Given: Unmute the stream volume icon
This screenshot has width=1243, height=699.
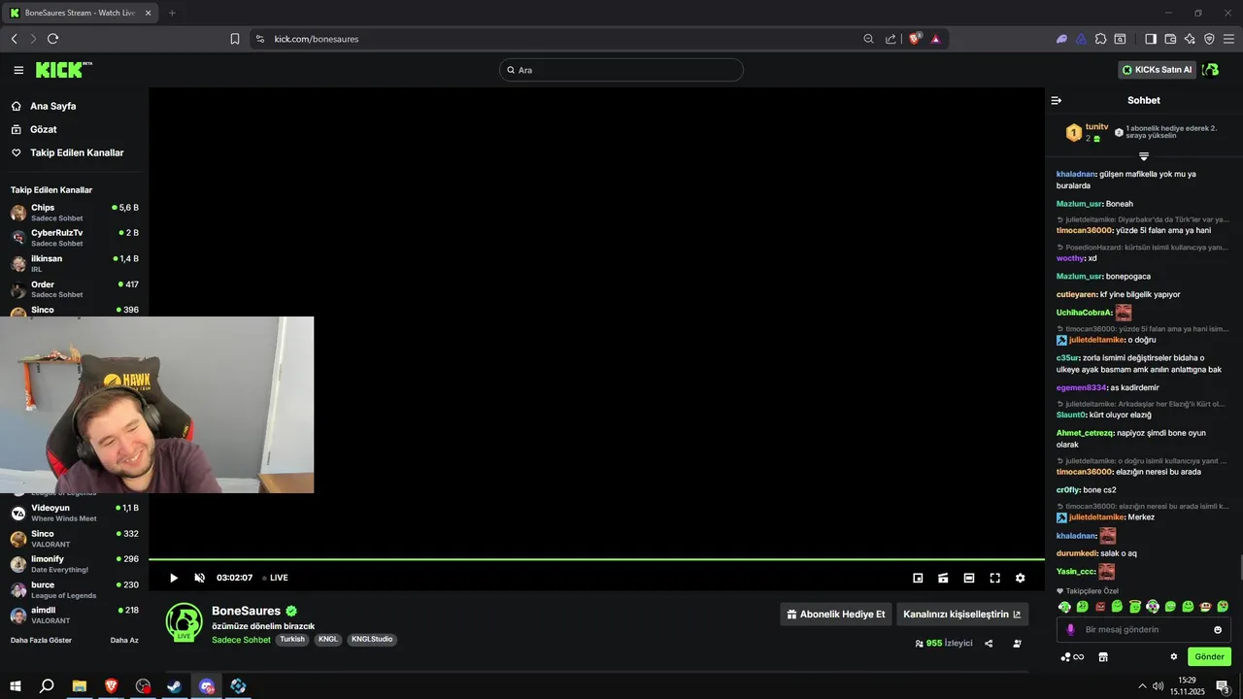Looking at the screenshot, I should (x=200, y=578).
